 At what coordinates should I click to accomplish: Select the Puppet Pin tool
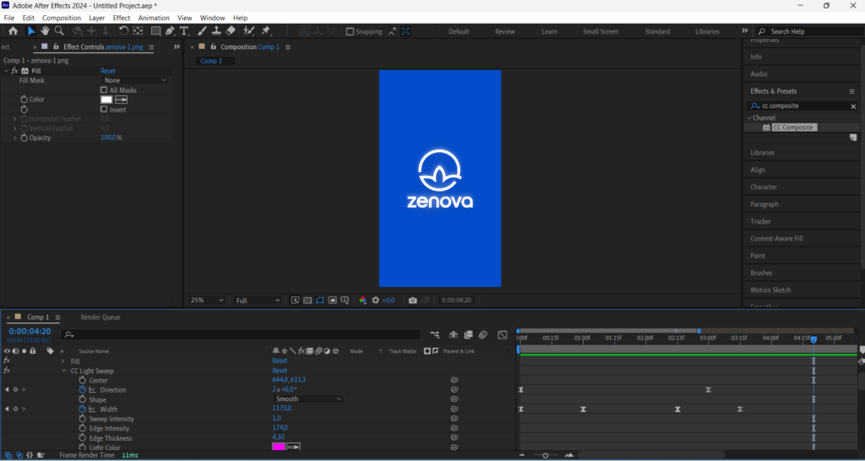266,31
